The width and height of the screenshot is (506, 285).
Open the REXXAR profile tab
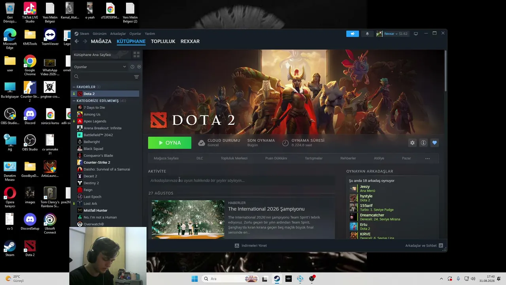190,41
